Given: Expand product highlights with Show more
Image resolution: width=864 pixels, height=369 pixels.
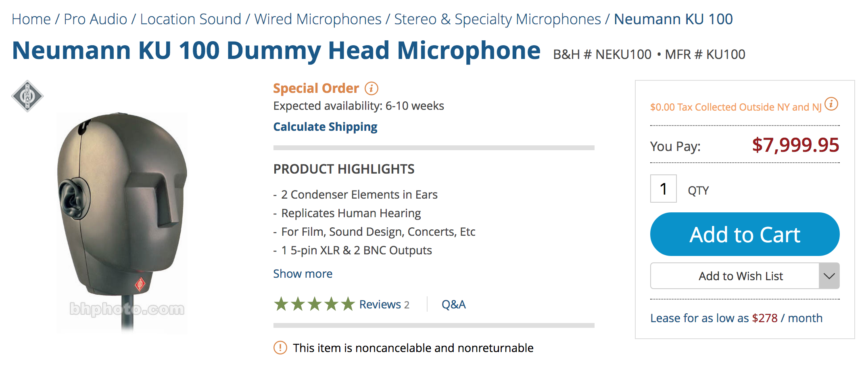Looking at the screenshot, I should click(303, 274).
